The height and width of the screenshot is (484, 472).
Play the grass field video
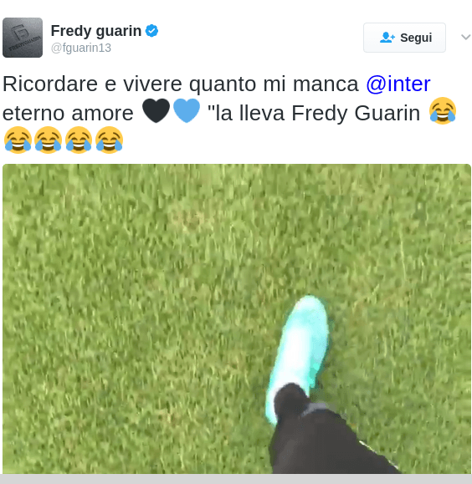coord(237,318)
